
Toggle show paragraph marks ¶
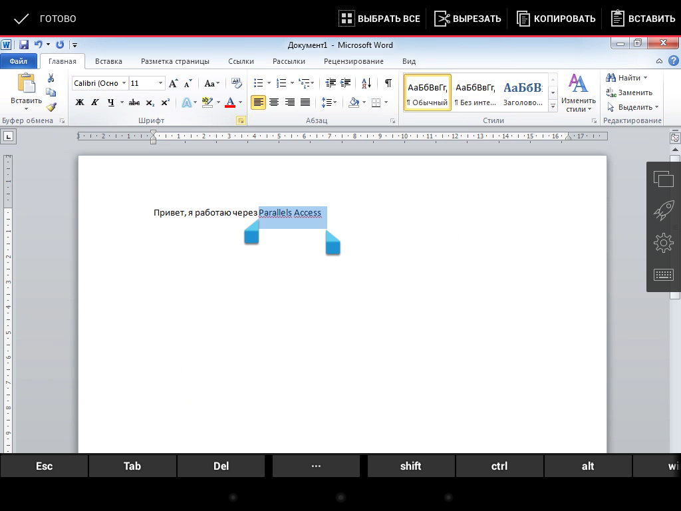[x=388, y=83]
